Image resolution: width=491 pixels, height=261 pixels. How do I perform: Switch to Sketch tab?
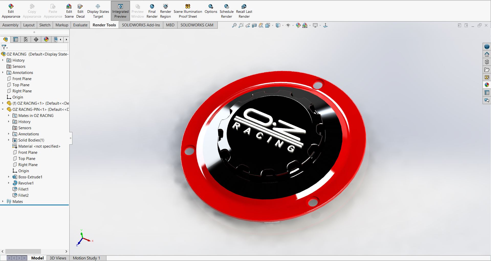pos(45,25)
